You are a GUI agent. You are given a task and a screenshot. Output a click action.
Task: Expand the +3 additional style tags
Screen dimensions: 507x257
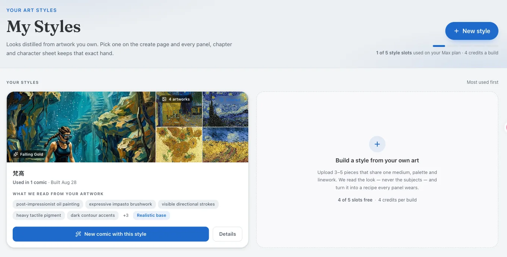pyautogui.click(x=126, y=215)
